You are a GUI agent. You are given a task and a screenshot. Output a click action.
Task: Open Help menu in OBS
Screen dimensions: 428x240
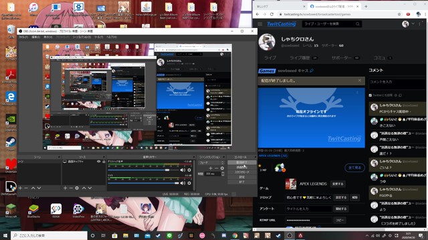coord(112,37)
